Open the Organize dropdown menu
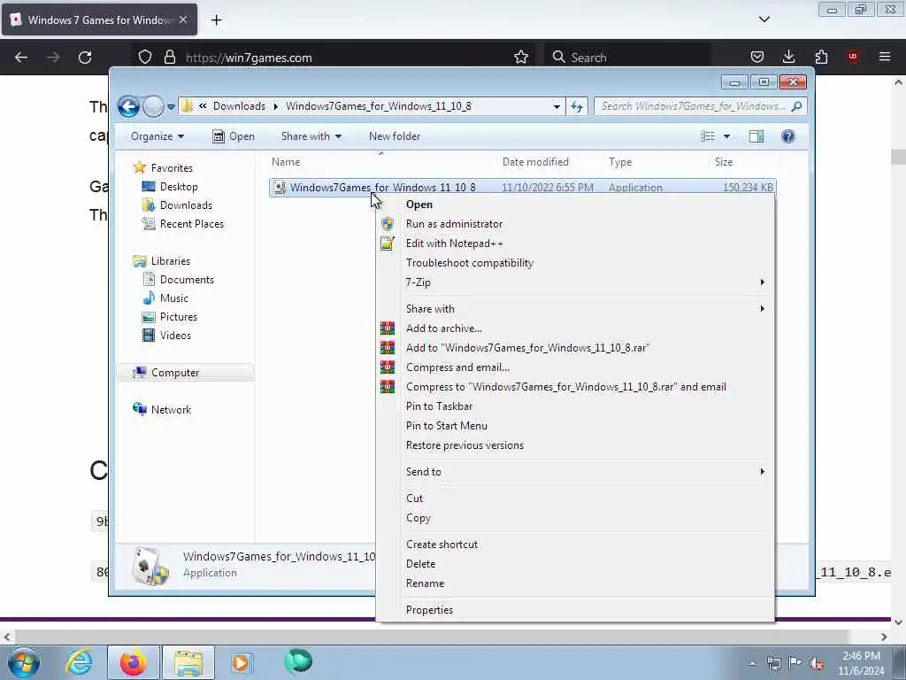 pyautogui.click(x=157, y=136)
